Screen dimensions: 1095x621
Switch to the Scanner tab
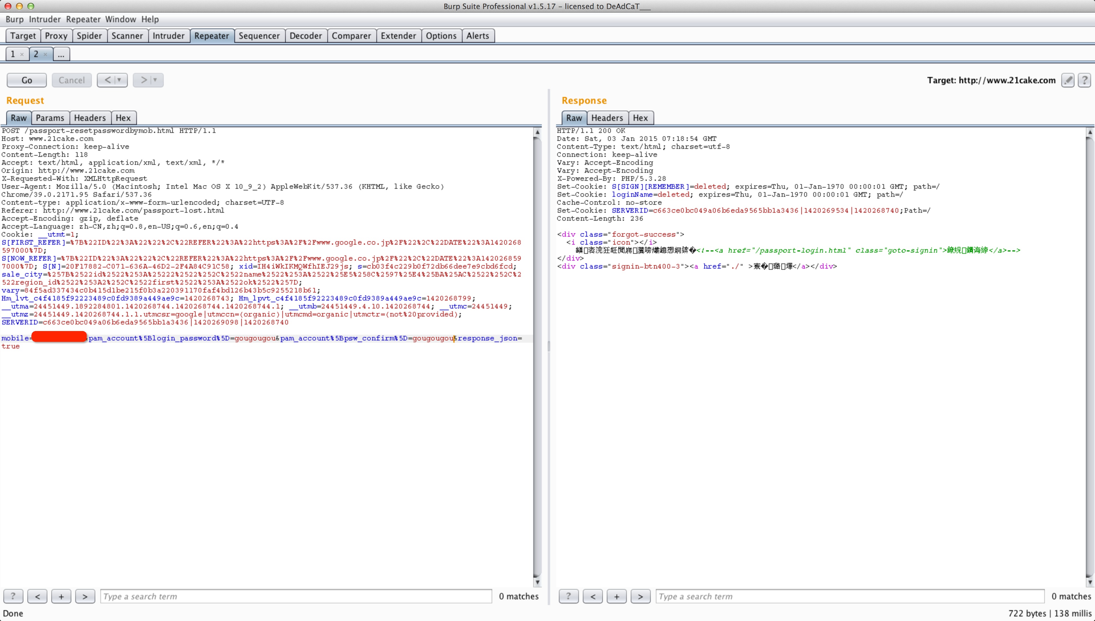click(127, 36)
